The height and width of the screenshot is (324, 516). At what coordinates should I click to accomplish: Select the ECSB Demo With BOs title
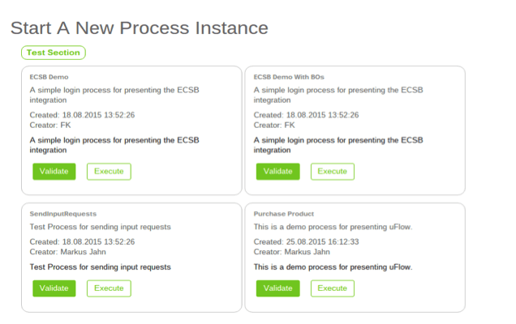289,77
